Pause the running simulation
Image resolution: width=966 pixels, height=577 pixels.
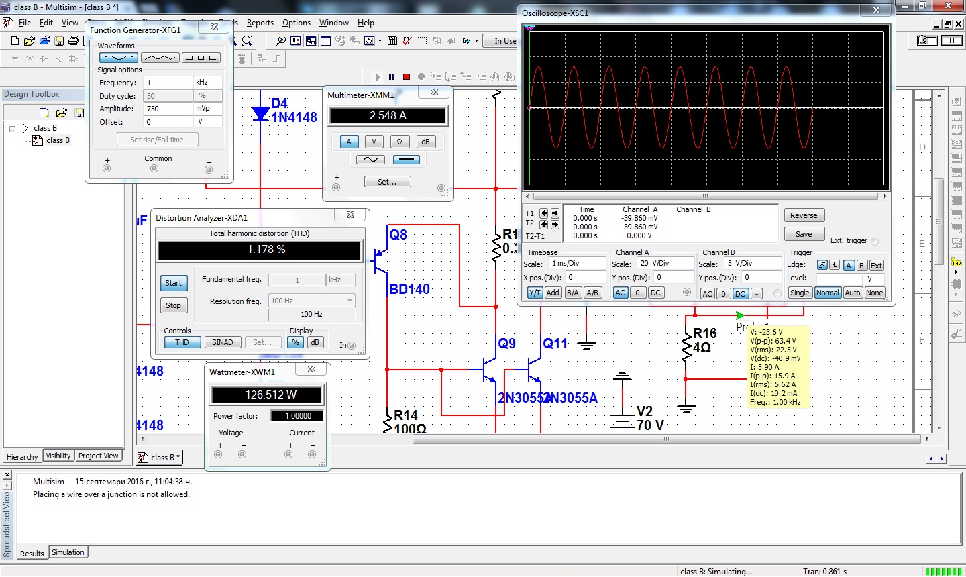point(392,76)
